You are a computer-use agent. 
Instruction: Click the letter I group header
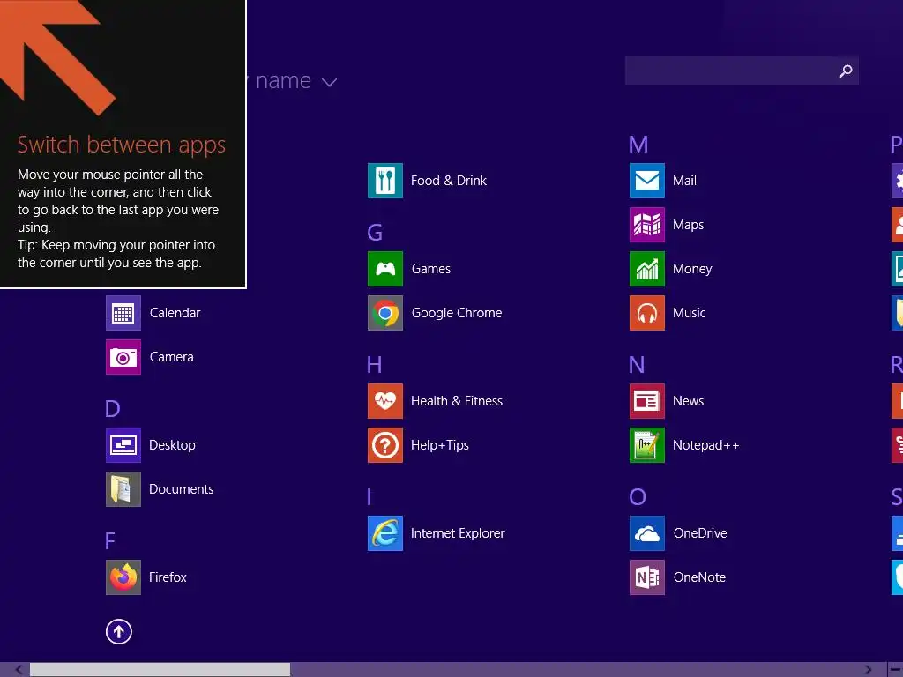pos(369,497)
